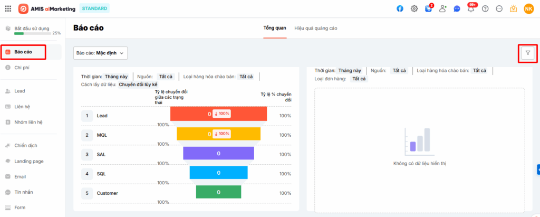Open 'Chiến dịch' in the sidebar
The height and width of the screenshot is (217, 540).
point(25,145)
